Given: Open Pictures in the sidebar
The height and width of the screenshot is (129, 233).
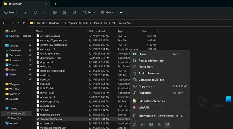Looking at the screenshot, I should [x=11, y=65].
